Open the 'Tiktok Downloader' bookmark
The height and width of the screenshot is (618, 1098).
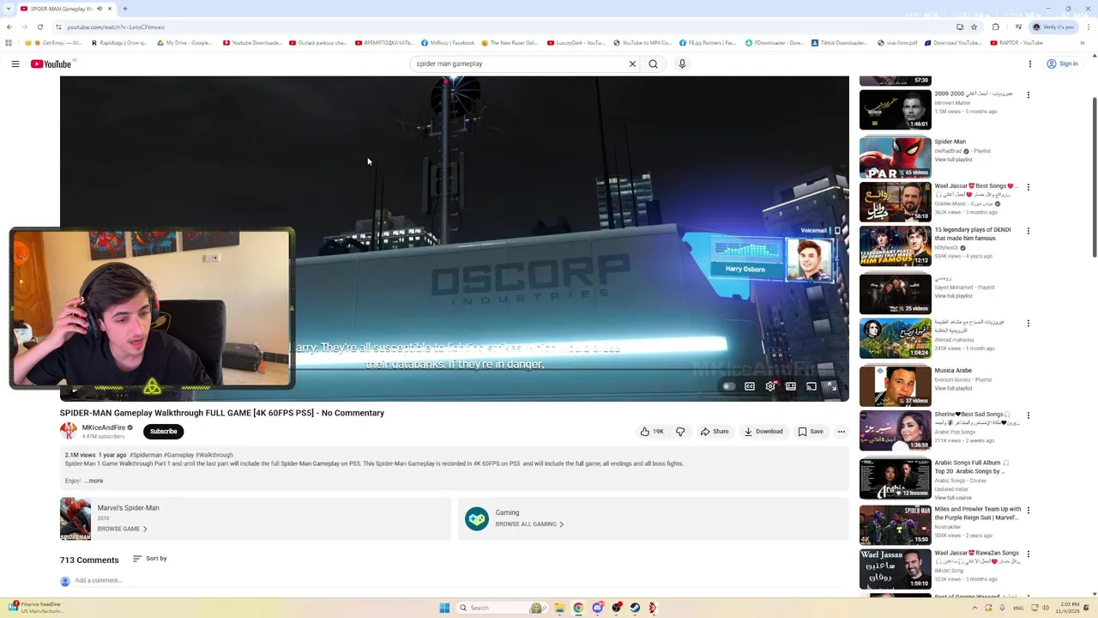[x=839, y=43]
